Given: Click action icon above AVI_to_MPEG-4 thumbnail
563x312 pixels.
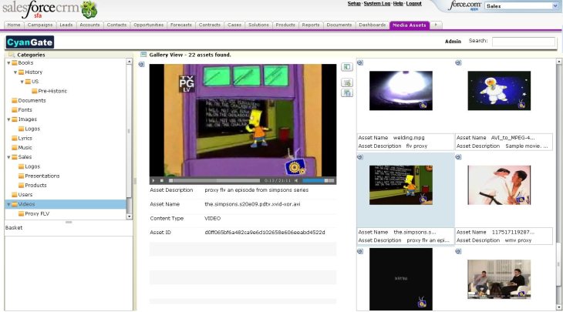Looking at the screenshot, I should [458, 62].
